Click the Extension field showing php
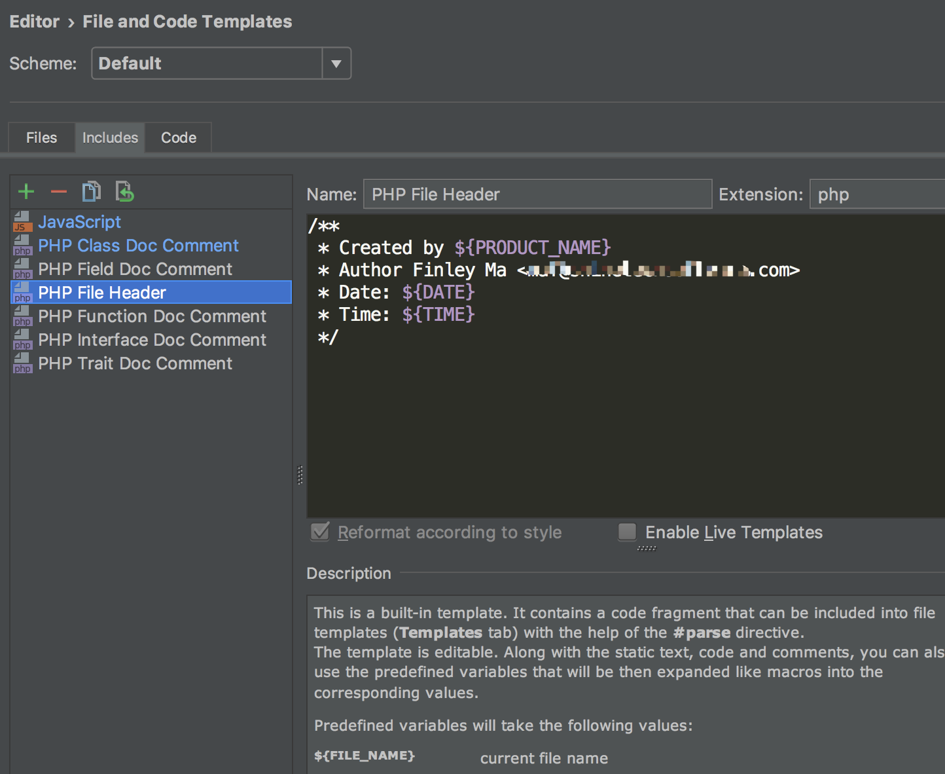945x774 pixels. coord(877,194)
